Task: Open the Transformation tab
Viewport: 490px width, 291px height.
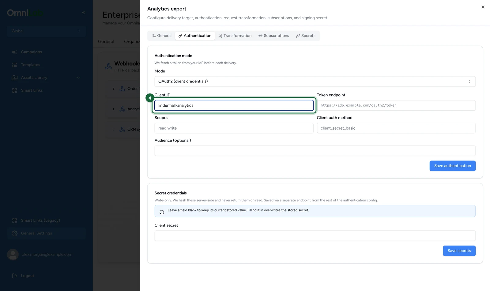Action: pyautogui.click(x=235, y=36)
